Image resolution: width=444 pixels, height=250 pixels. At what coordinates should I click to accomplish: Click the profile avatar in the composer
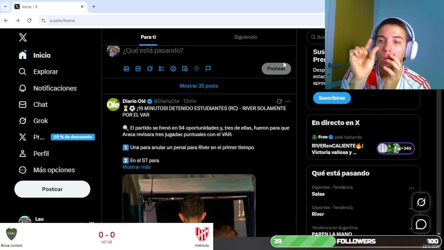113,51
